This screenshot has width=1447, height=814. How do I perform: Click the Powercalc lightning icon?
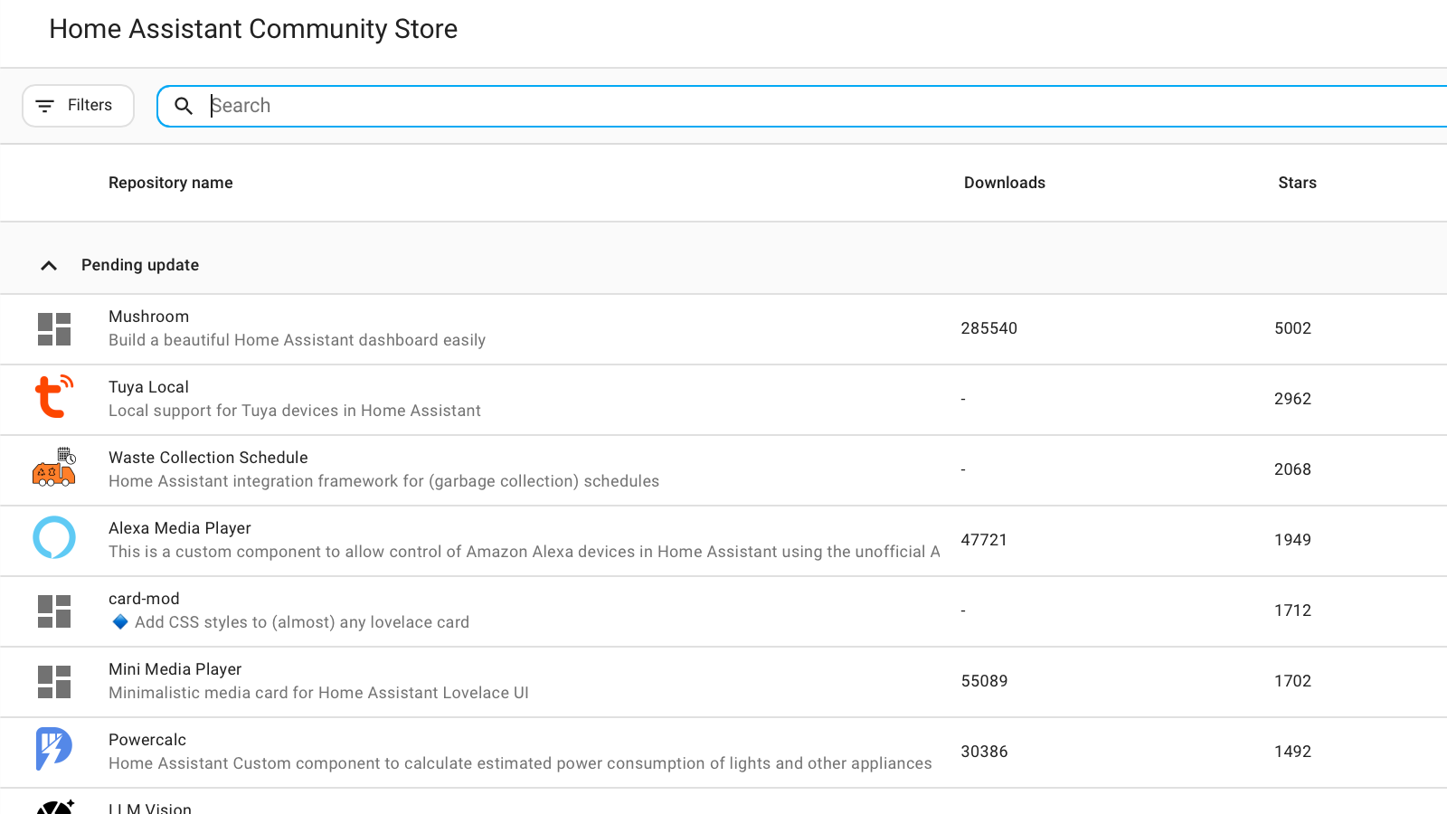pyautogui.click(x=54, y=749)
